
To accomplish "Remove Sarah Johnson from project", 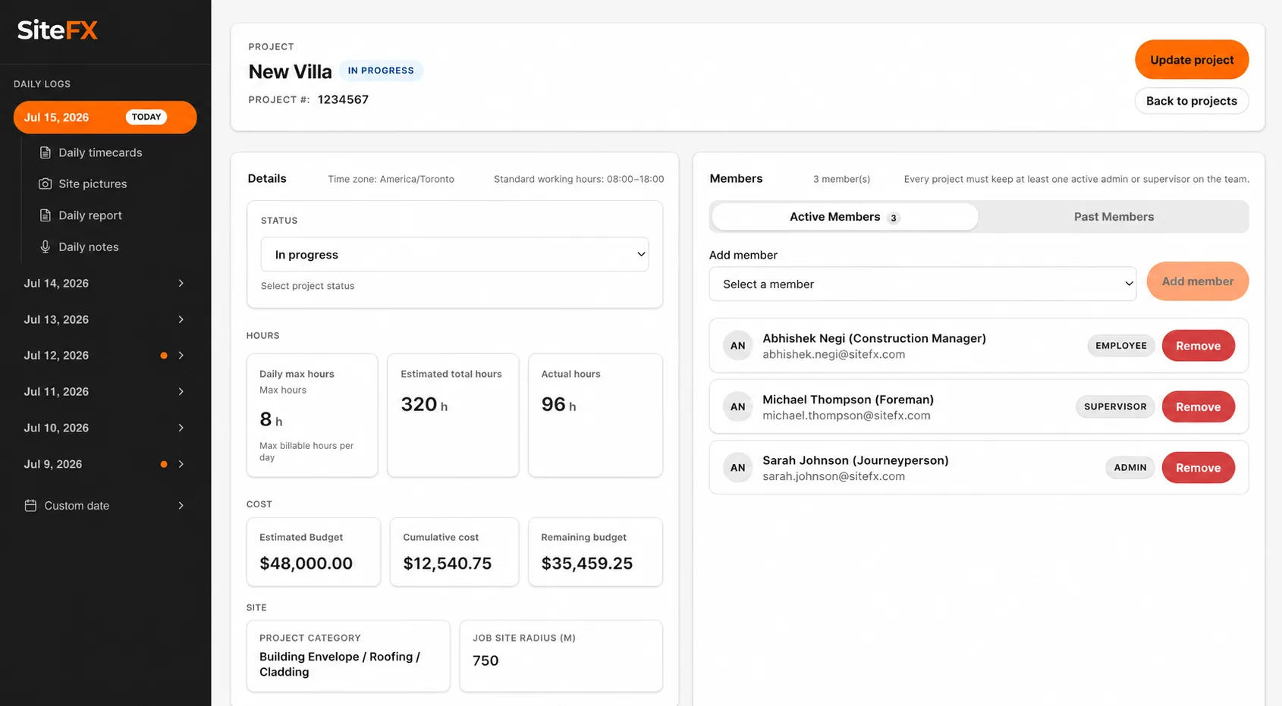I will coord(1198,468).
